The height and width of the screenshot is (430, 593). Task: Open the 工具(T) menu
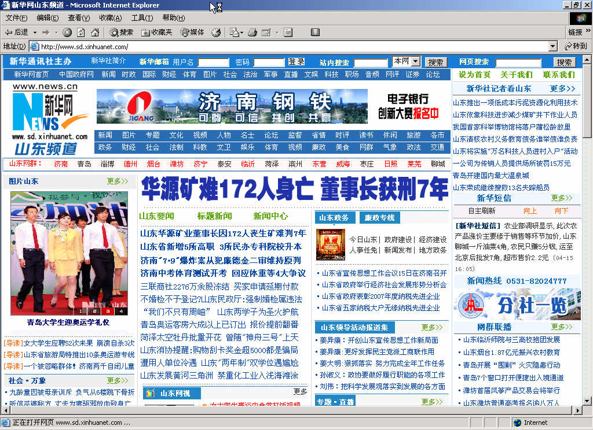pyautogui.click(x=142, y=18)
